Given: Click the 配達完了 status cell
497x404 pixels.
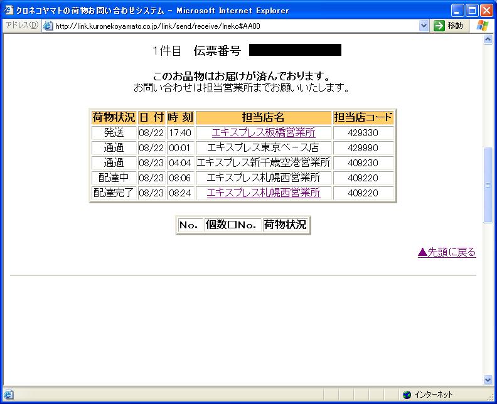Looking at the screenshot, I should pos(114,193).
